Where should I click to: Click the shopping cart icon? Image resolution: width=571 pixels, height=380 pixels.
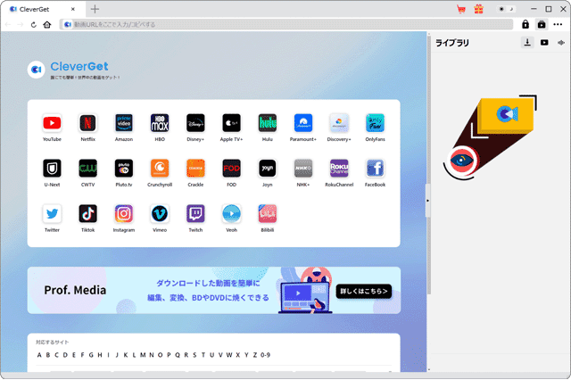pos(461,9)
